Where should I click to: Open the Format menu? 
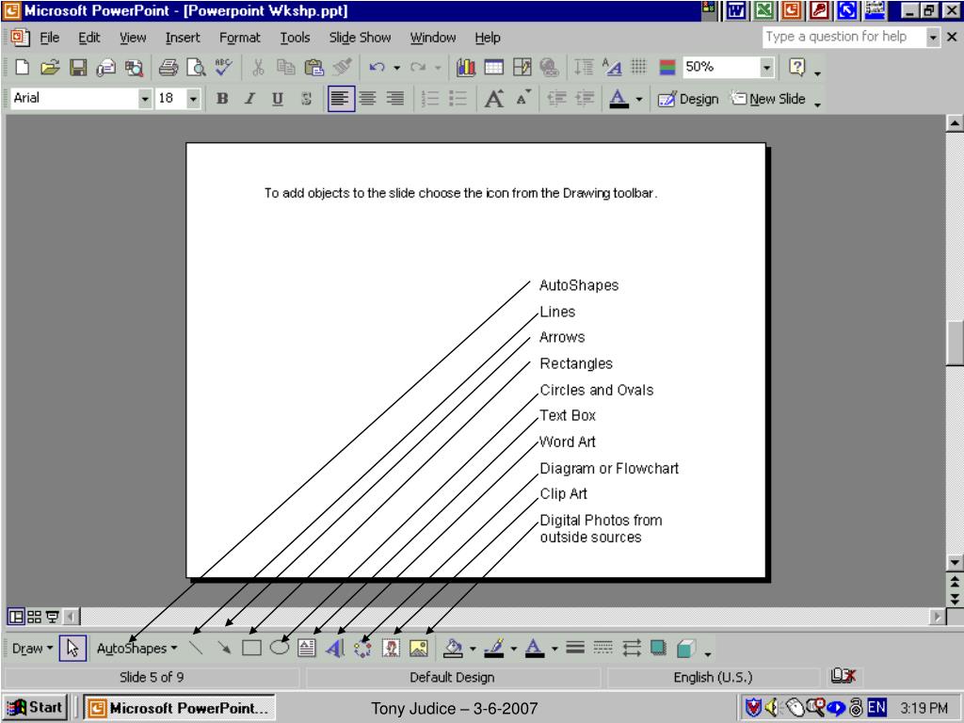pyautogui.click(x=240, y=38)
